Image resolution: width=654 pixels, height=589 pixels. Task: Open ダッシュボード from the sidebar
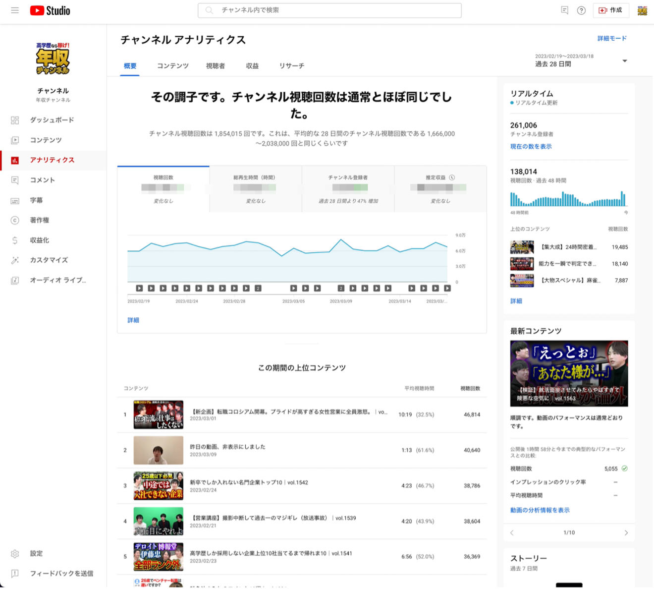coord(52,120)
